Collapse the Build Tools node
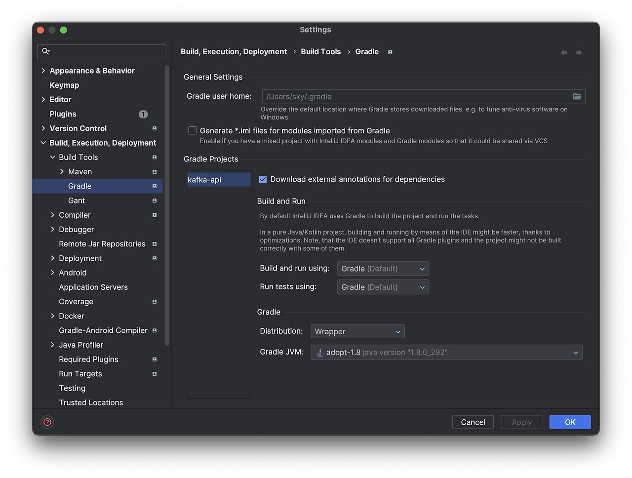The image size is (632, 478). tap(53, 157)
